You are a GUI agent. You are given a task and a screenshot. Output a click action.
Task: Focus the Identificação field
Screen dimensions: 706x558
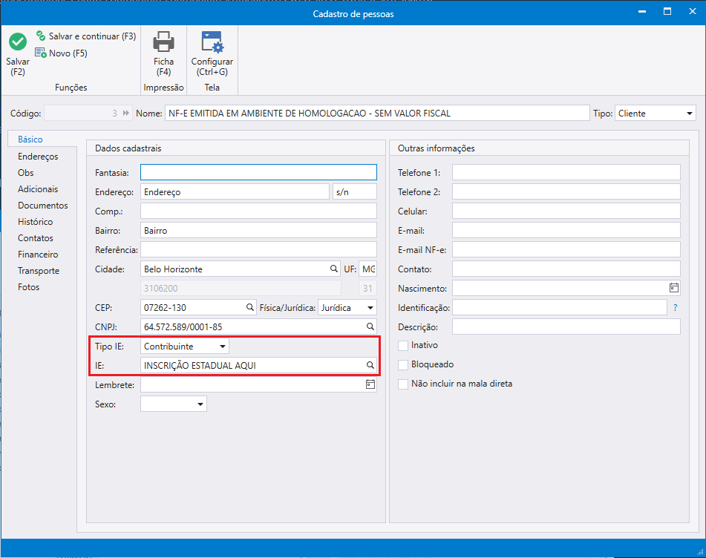[560, 308]
